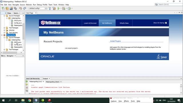The height and width of the screenshot is (103, 183).
Task: Open the Windows Start menu
Action: (3, 100)
